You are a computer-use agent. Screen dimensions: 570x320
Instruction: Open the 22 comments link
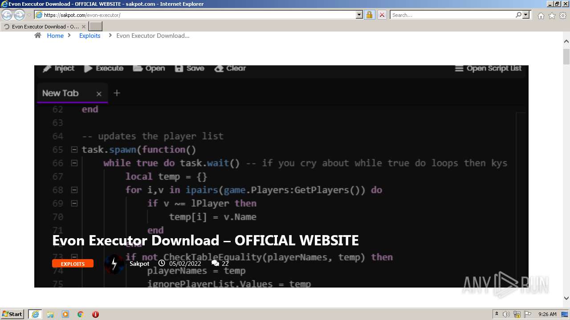[225, 264]
